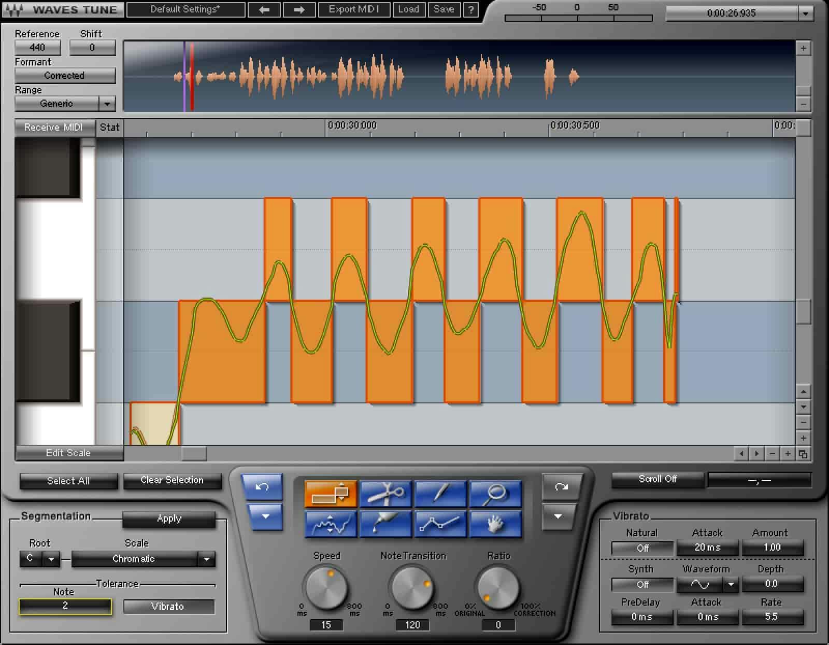Image resolution: width=829 pixels, height=645 pixels.
Task: Click Load in the top bar
Action: click(x=408, y=9)
